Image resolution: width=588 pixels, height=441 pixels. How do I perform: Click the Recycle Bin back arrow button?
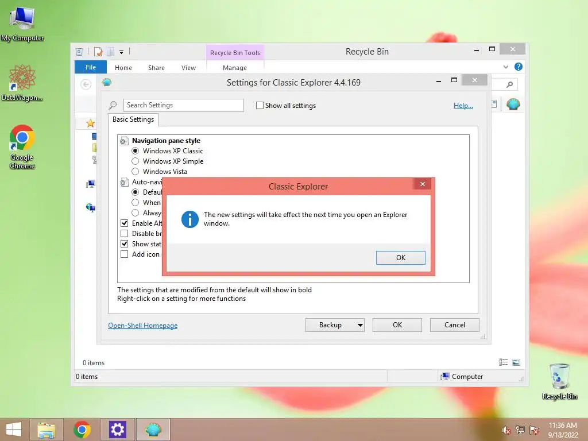coord(86,84)
